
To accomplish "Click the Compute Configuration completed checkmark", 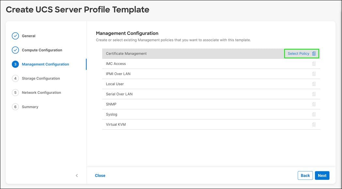I will [x=15, y=50].
